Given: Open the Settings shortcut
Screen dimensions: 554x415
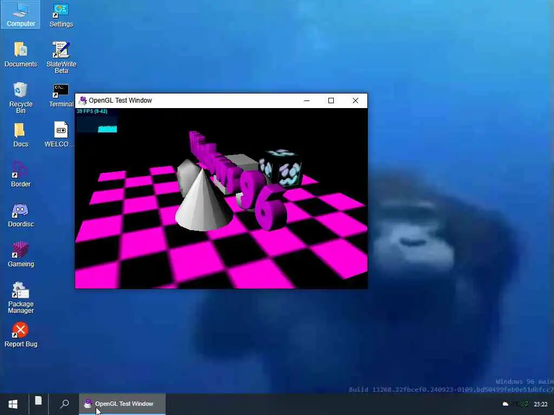Looking at the screenshot, I should (x=61, y=15).
